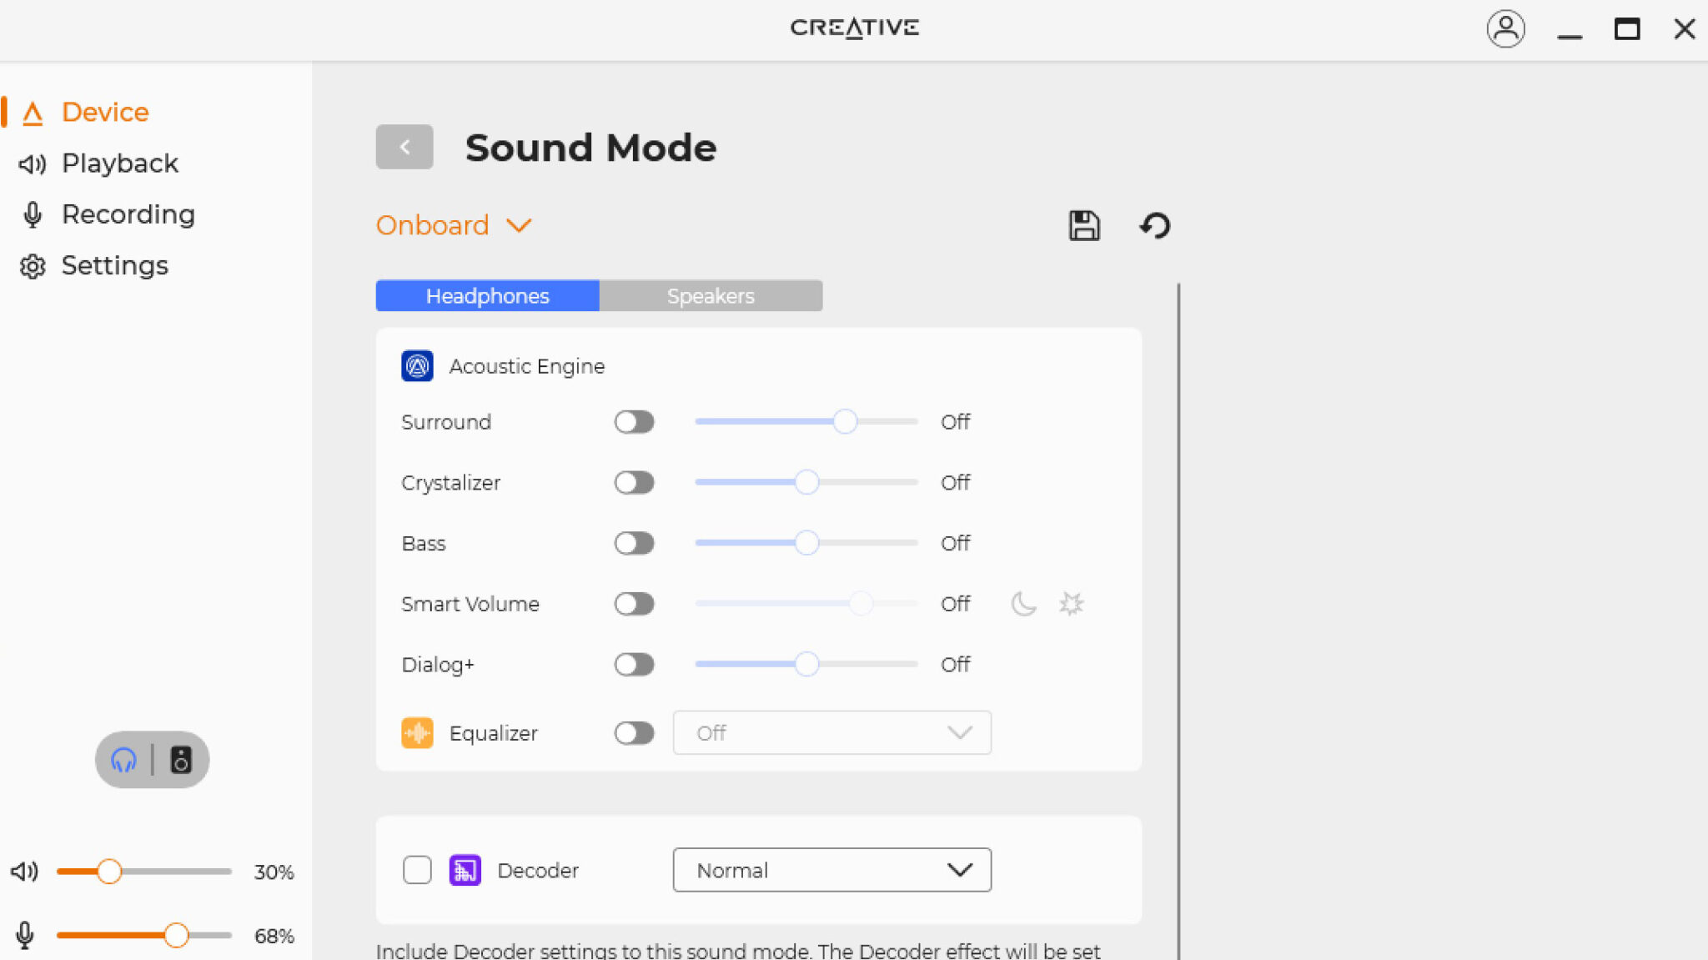Mute the microphone using bottom mic icon
The image size is (1708, 960).
25,935
